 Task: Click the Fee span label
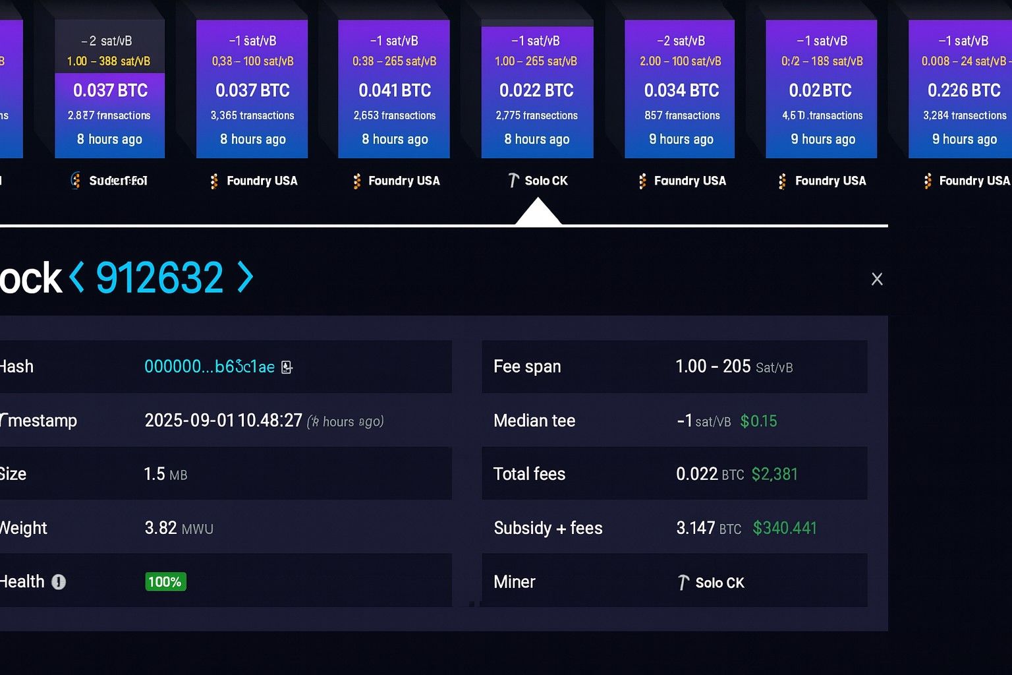pos(527,367)
